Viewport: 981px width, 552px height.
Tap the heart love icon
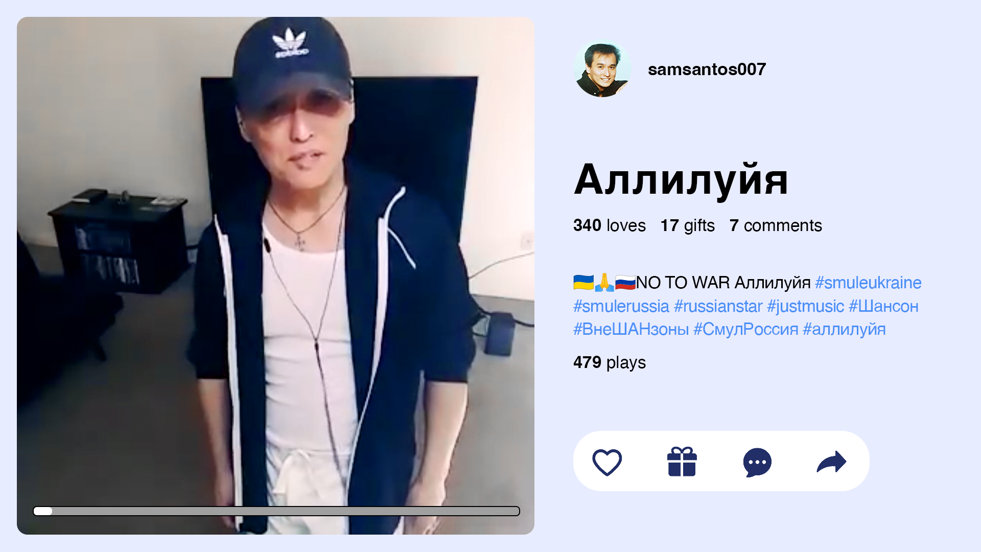pos(607,462)
